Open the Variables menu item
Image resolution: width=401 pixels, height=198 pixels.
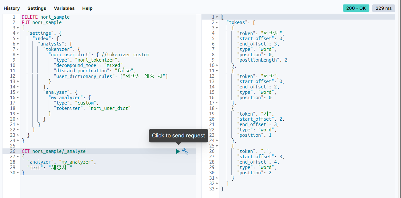(64, 8)
